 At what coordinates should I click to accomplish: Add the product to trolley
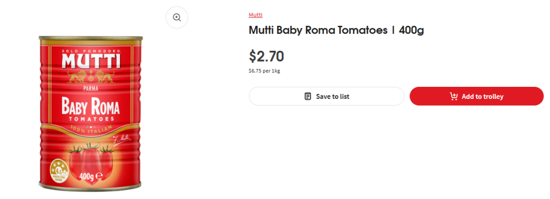[476, 96]
